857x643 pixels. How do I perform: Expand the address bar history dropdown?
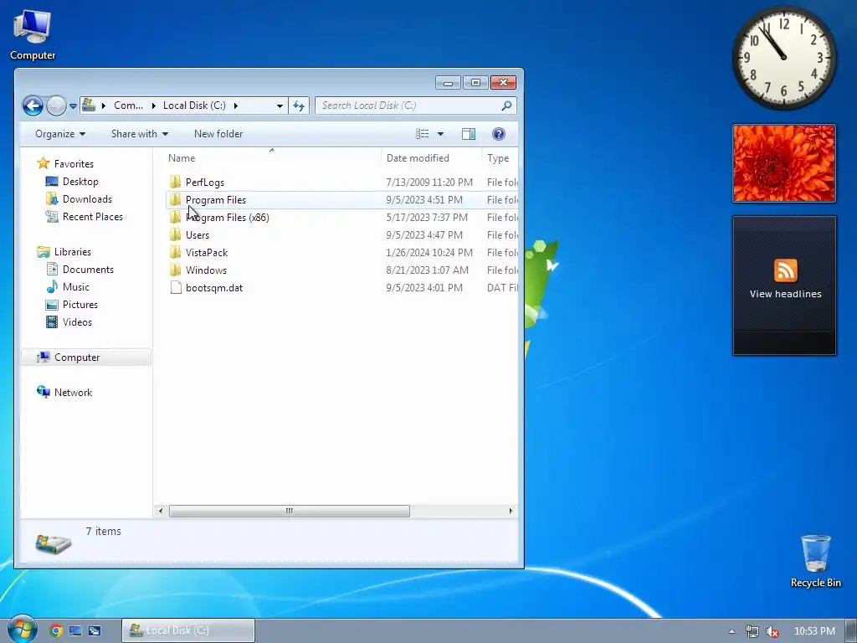click(x=280, y=105)
